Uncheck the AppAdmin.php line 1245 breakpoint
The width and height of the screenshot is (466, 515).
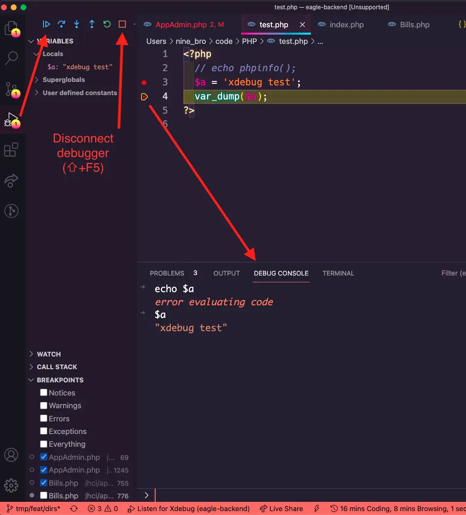(43, 470)
